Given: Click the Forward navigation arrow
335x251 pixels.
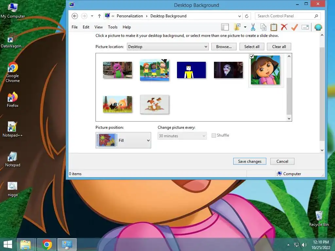Looking at the screenshot, I should pyautogui.click(x=84, y=16).
